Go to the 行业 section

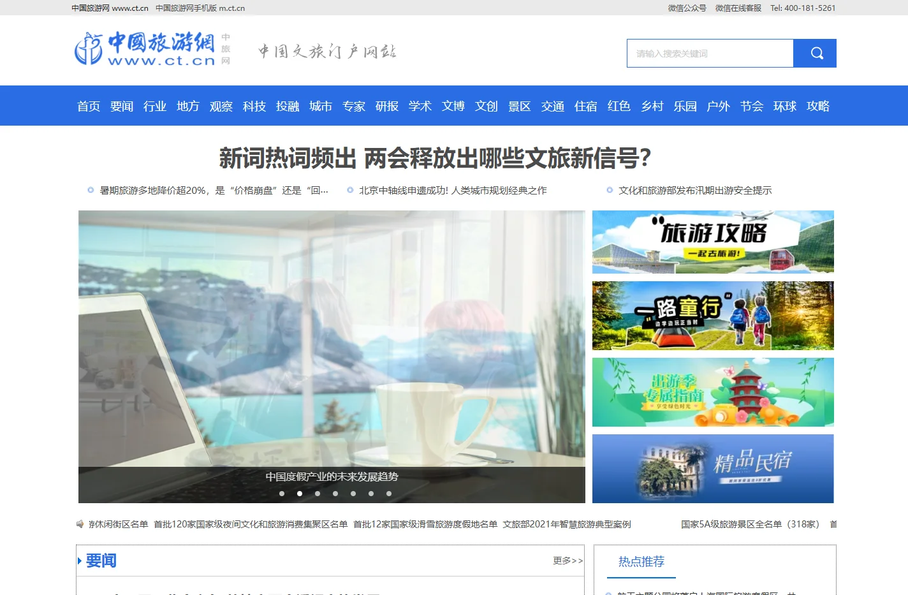(155, 107)
